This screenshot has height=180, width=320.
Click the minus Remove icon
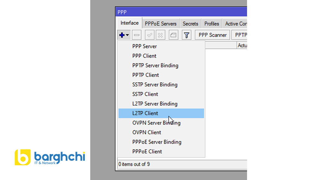point(137,35)
